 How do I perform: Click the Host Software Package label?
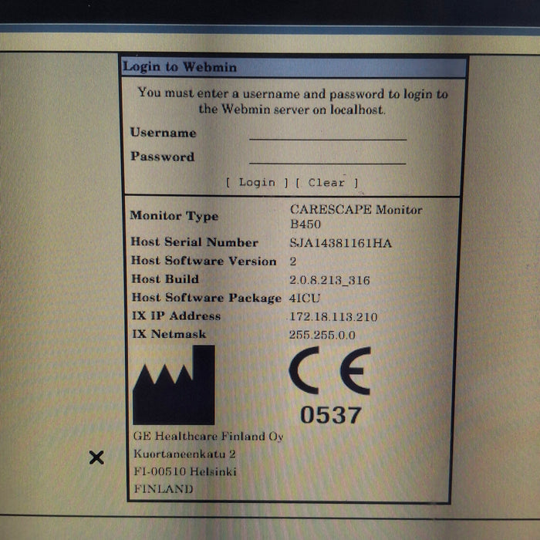[x=206, y=298]
